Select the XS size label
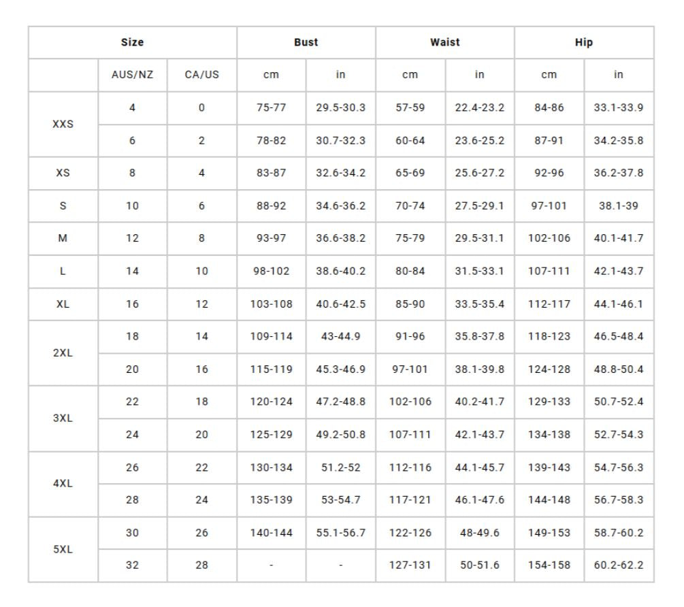Screen dimensions: 684x607 [x=63, y=173]
